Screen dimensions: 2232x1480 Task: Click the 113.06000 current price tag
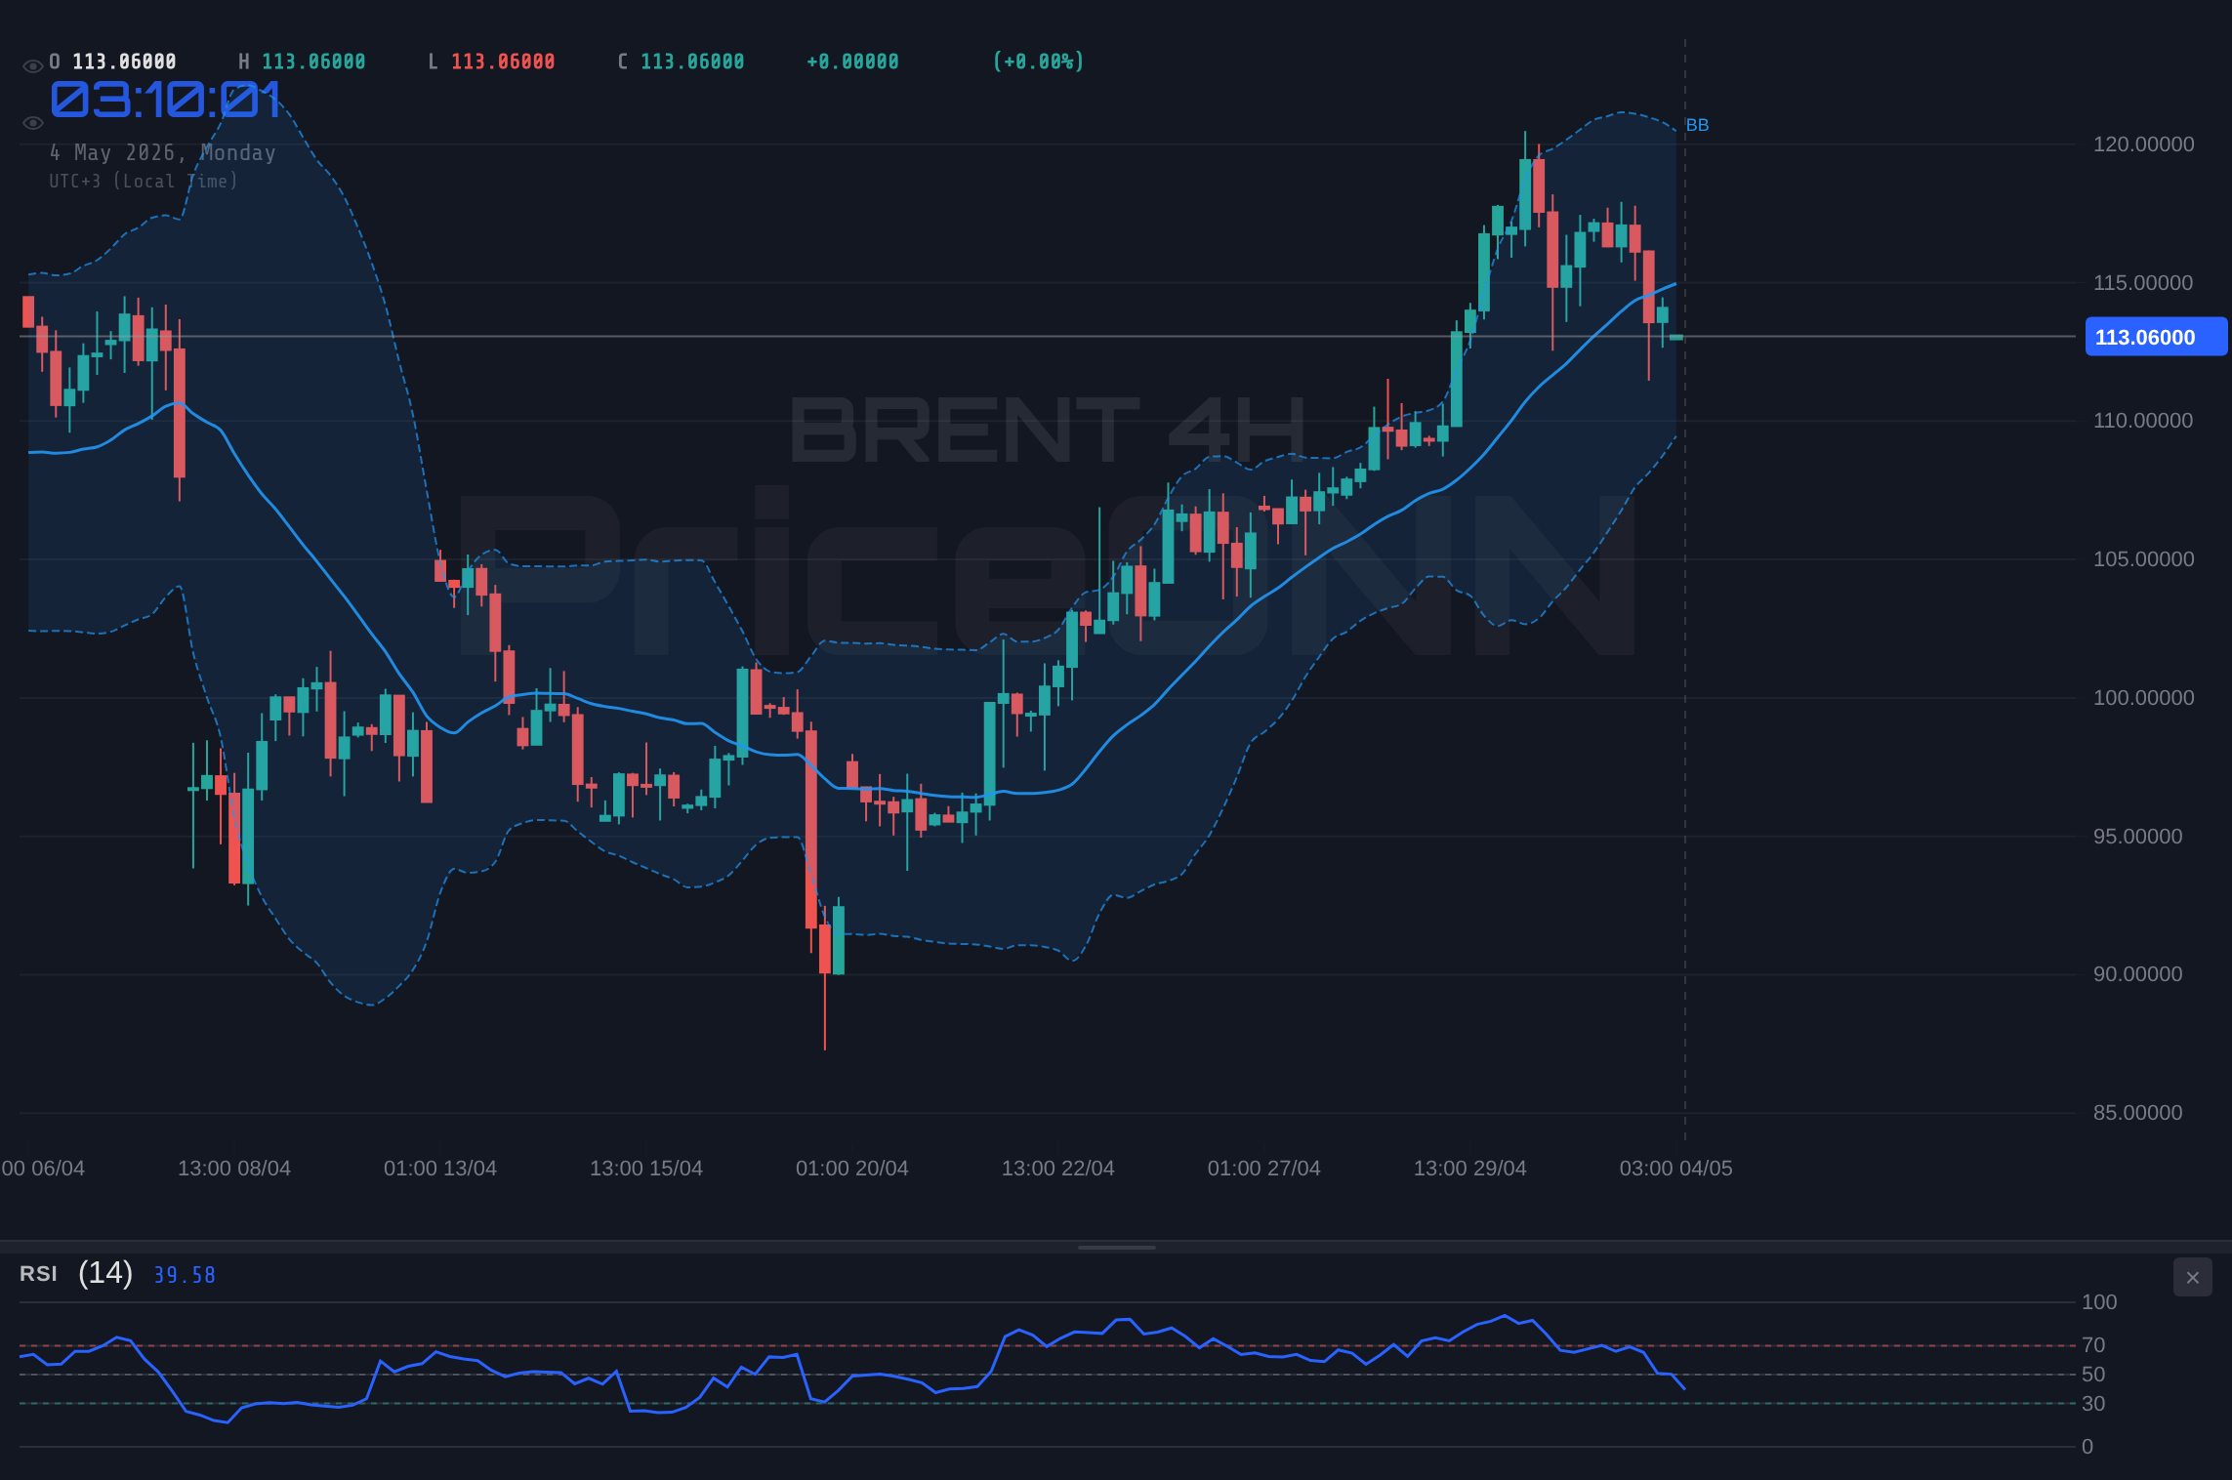point(2156,337)
